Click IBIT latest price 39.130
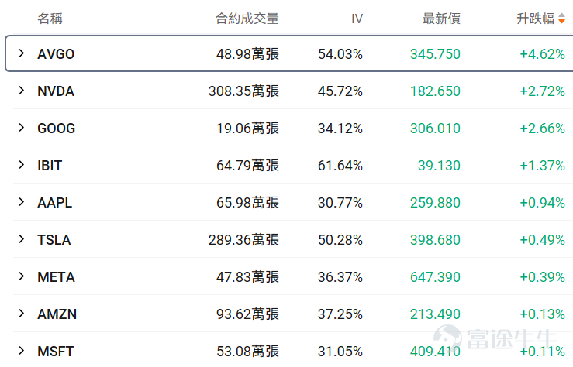The height and width of the screenshot is (367, 573). (x=440, y=166)
